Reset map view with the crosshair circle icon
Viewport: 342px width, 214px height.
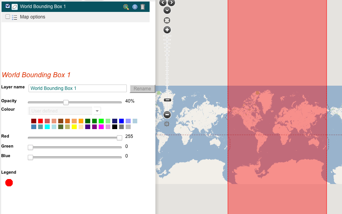coord(167,20)
